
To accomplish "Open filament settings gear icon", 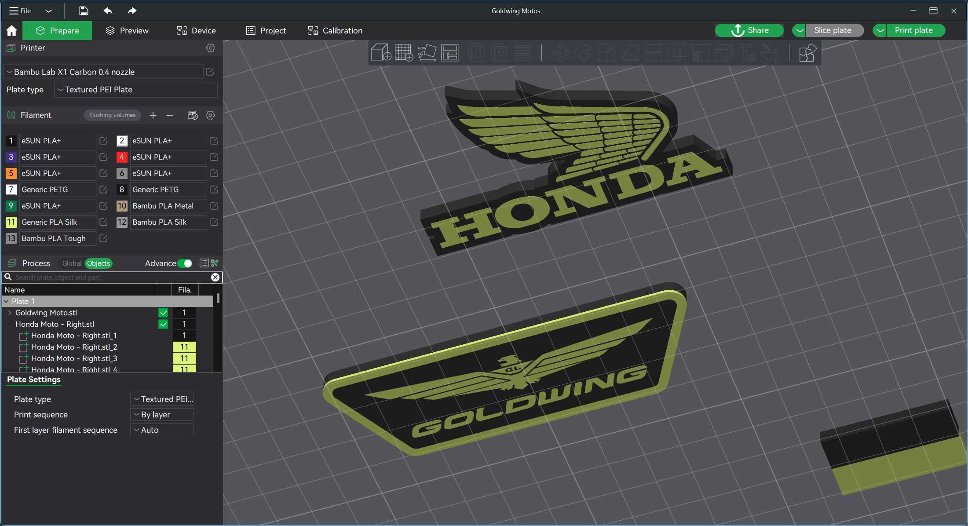I will (x=210, y=115).
